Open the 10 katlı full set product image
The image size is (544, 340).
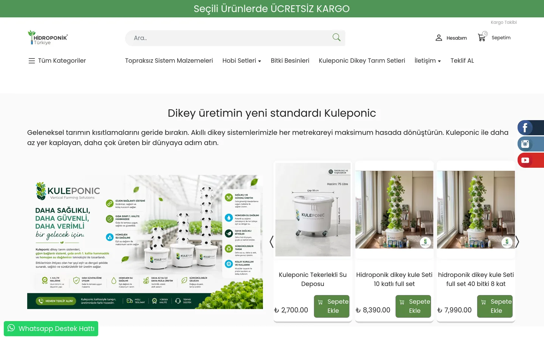point(394,210)
